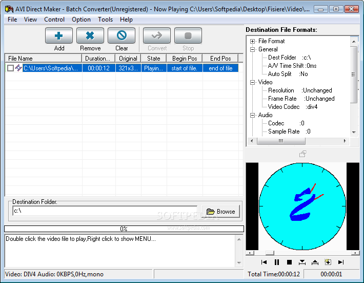Screen dimensions: 364x283
Task: Stop the video preview playback
Action: (289, 262)
